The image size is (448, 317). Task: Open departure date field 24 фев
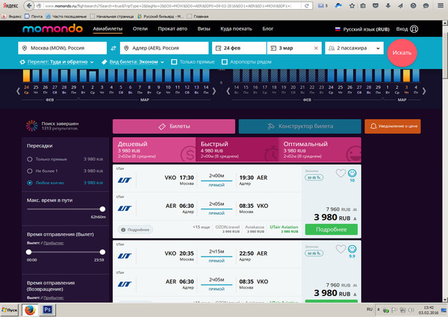coord(239,48)
